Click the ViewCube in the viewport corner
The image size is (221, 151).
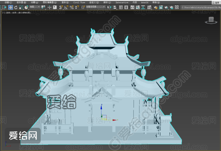211,20
